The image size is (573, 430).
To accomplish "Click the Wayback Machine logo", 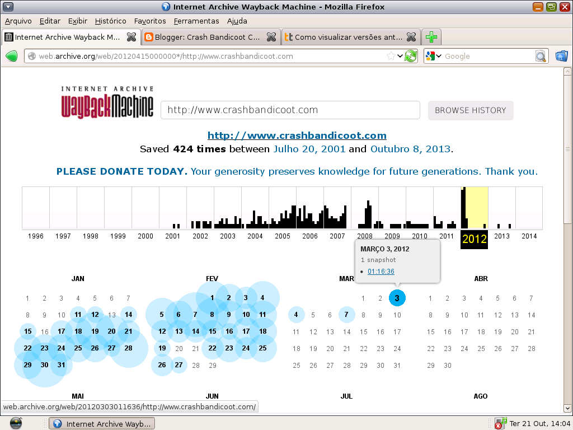I will point(107,102).
